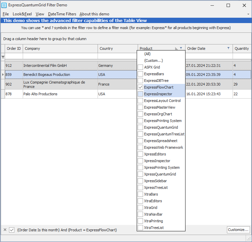Screen dimensions: 252x242
Task: Check the ASPX Grid filter item
Action: click(140, 67)
